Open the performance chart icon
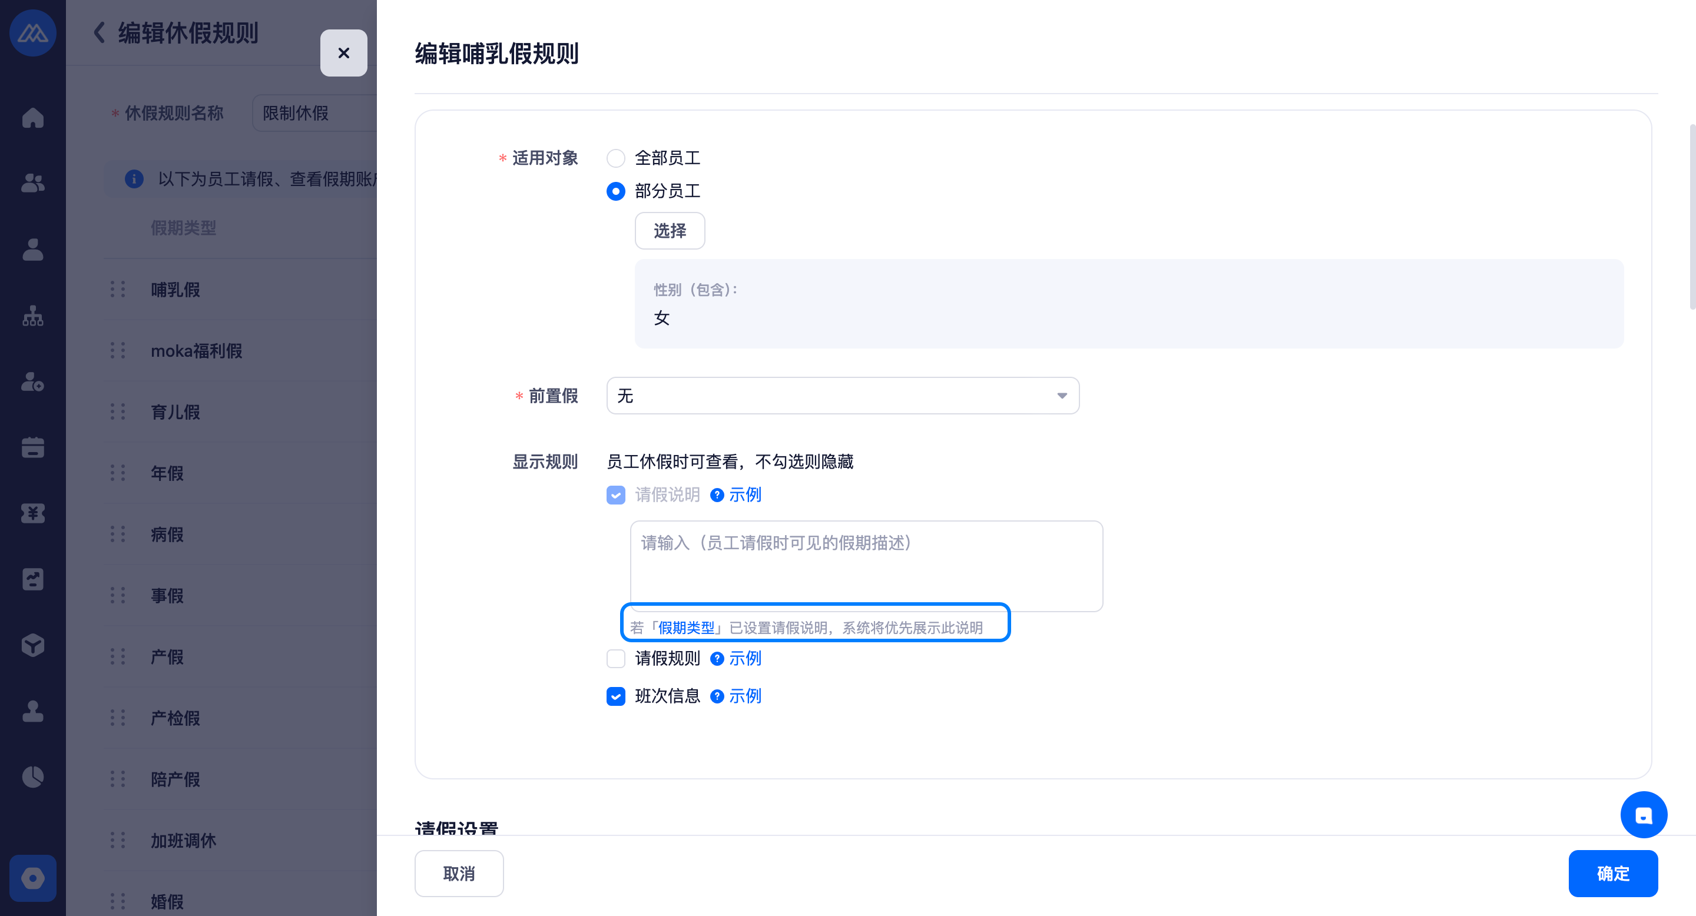1696x916 pixels. pos(32,580)
